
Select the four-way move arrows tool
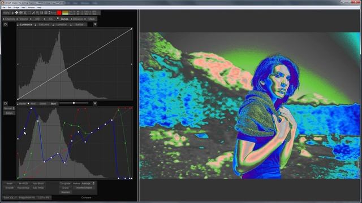coord(16,13)
